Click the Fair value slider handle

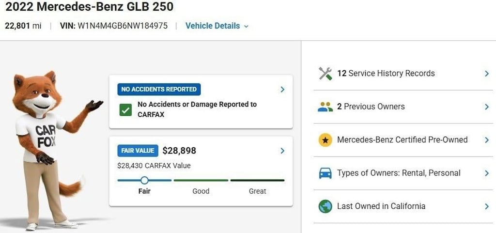144,180
